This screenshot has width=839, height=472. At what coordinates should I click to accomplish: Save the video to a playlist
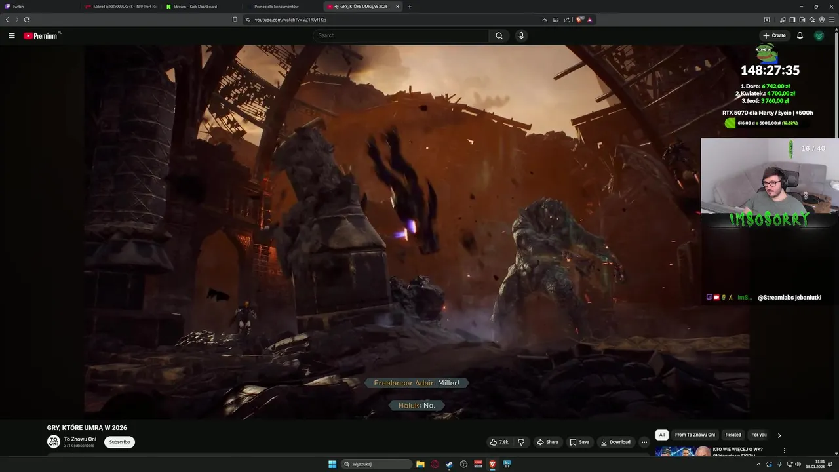579,442
